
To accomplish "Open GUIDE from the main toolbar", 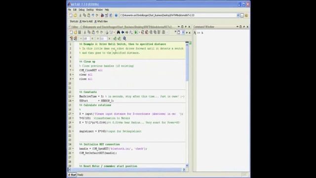I will 107,15.
